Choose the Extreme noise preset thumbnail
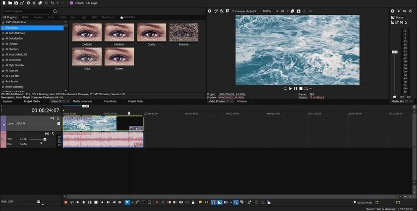Image resolution: width=417 pixels, height=211 pixels. click(183, 32)
